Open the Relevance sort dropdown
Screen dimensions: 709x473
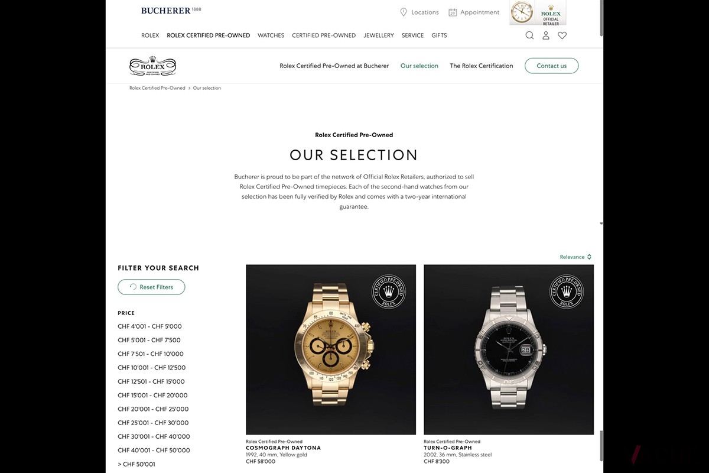click(575, 257)
